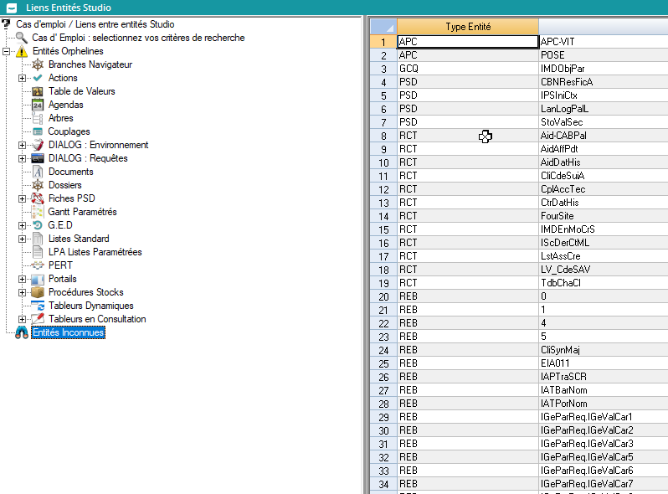This screenshot has height=494, width=668.
Task: Open Gantt Paramétrés entry
Action: (x=82, y=212)
